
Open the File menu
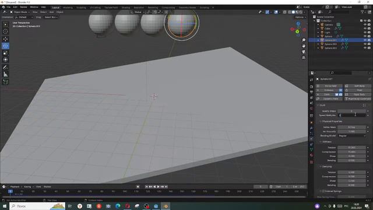[x=9, y=7]
